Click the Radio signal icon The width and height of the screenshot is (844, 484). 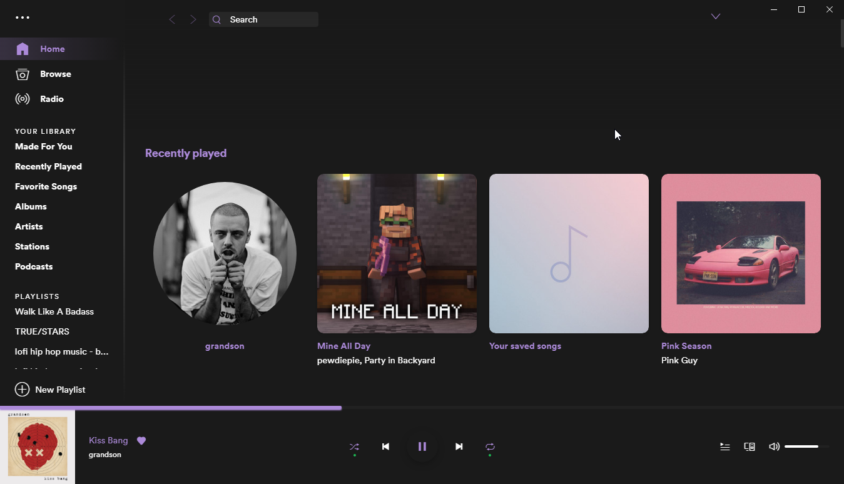23,99
